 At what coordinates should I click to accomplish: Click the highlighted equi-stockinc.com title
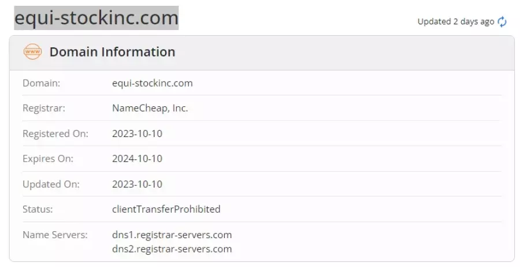(96, 18)
